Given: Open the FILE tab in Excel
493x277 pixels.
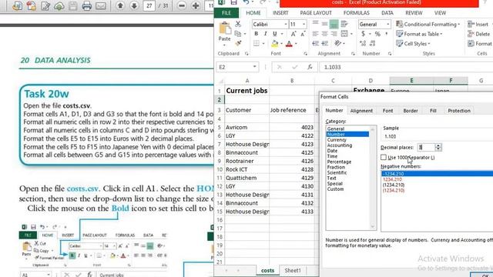Looking at the screenshot, I should tap(226, 13).
